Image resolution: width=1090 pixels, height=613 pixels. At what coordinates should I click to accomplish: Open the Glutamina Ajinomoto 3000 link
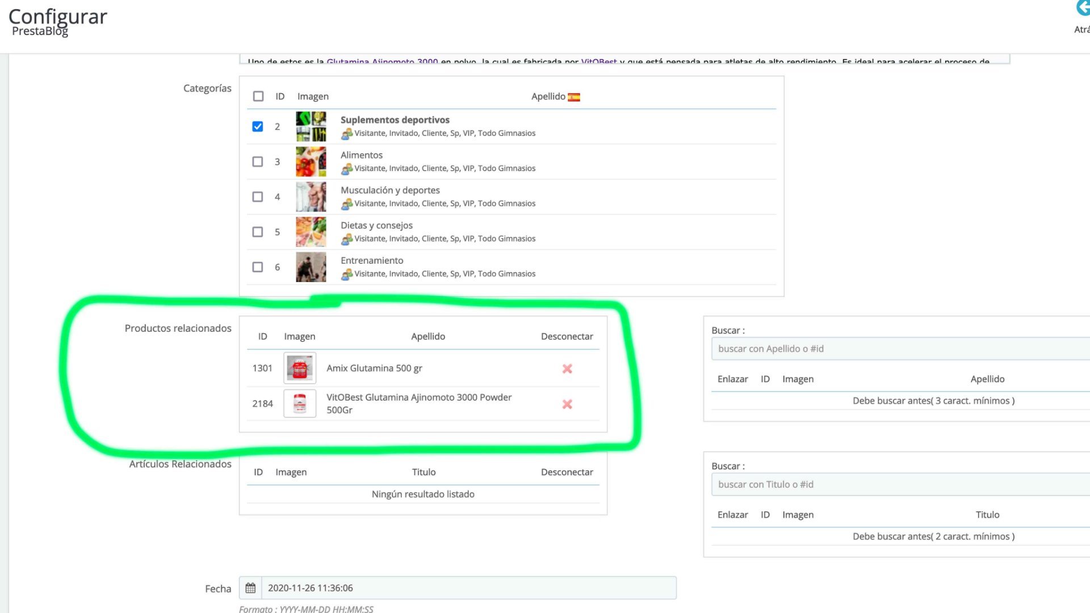coord(382,61)
